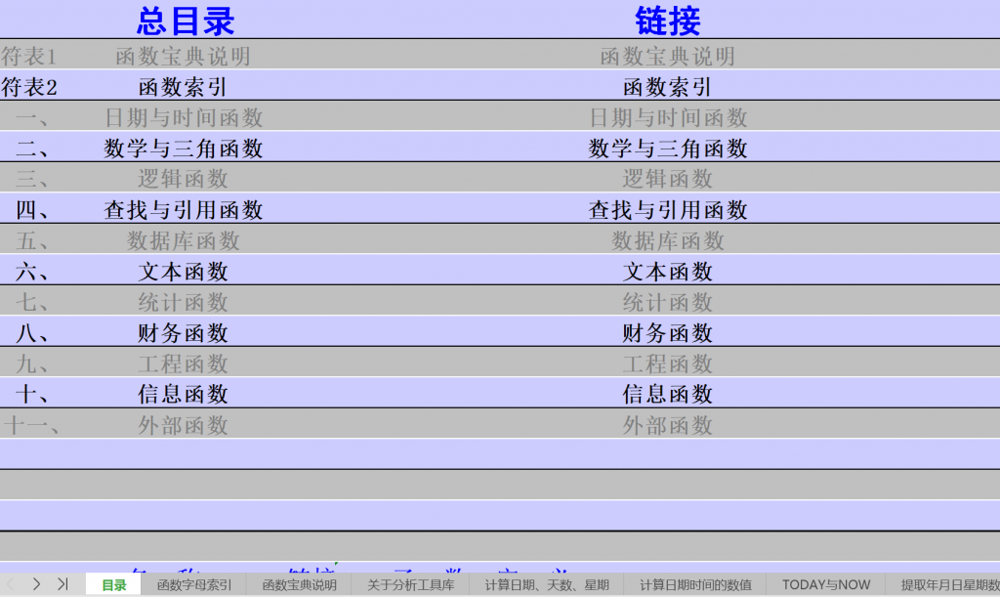The image size is (1000, 597).
Task: Select 统计函数 in the 总目录 column
Action: click(x=183, y=302)
